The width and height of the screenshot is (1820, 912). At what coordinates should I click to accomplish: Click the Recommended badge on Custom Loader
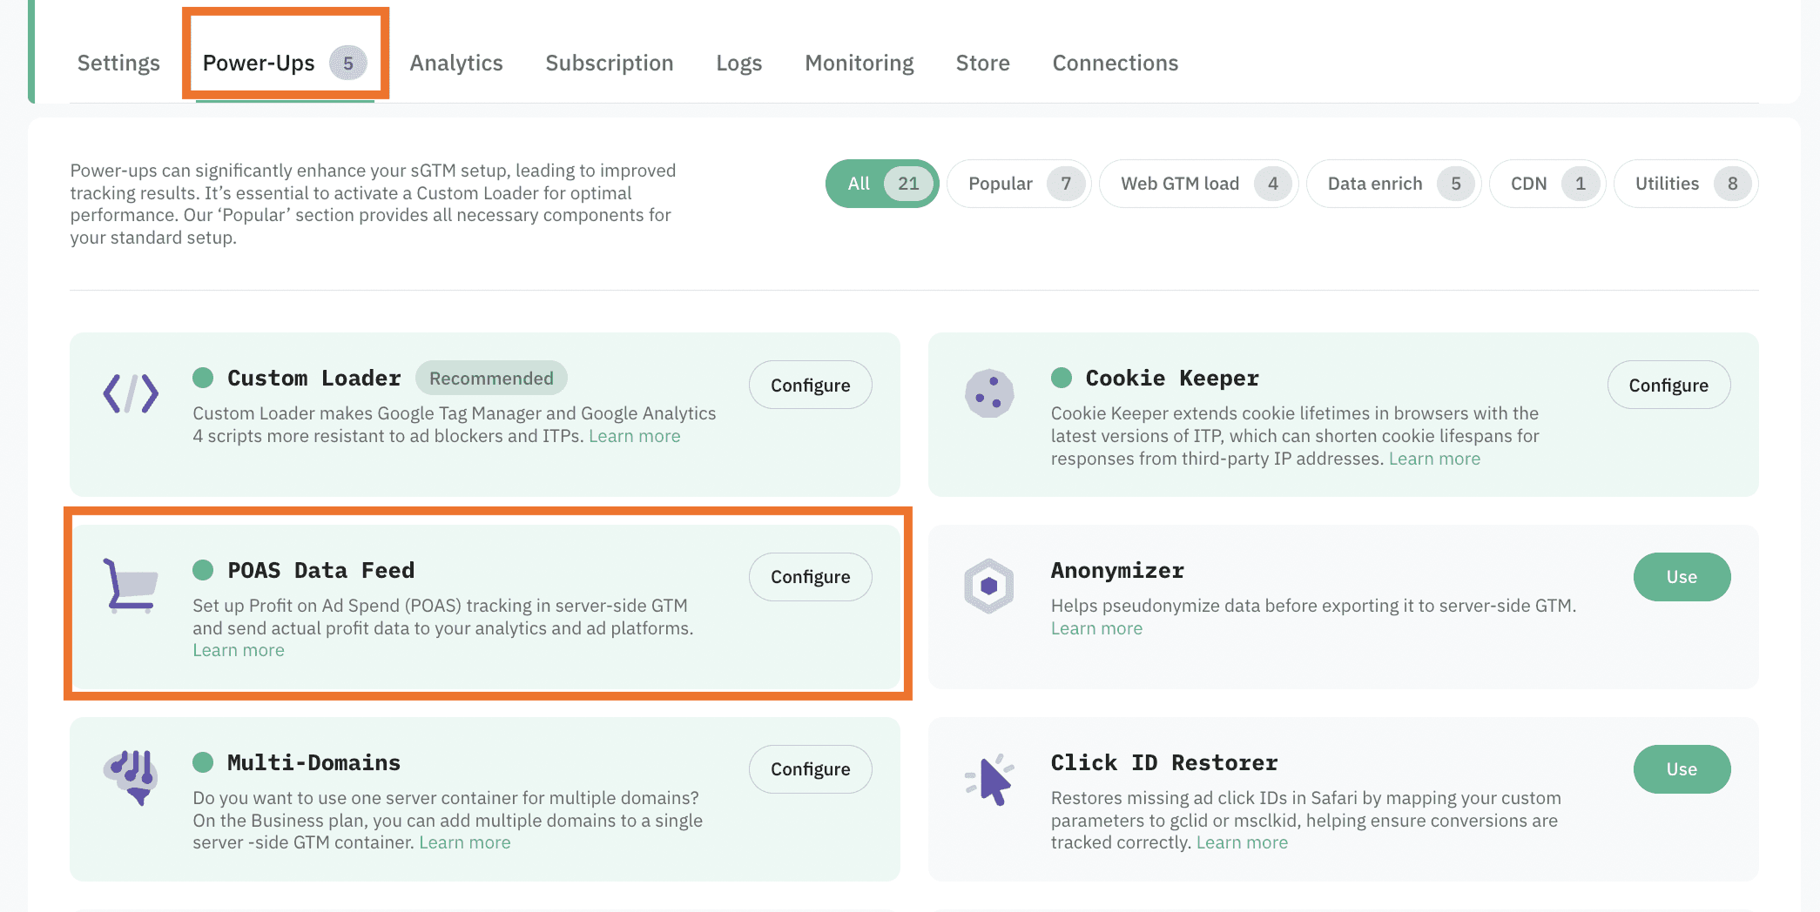(x=491, y=379)
